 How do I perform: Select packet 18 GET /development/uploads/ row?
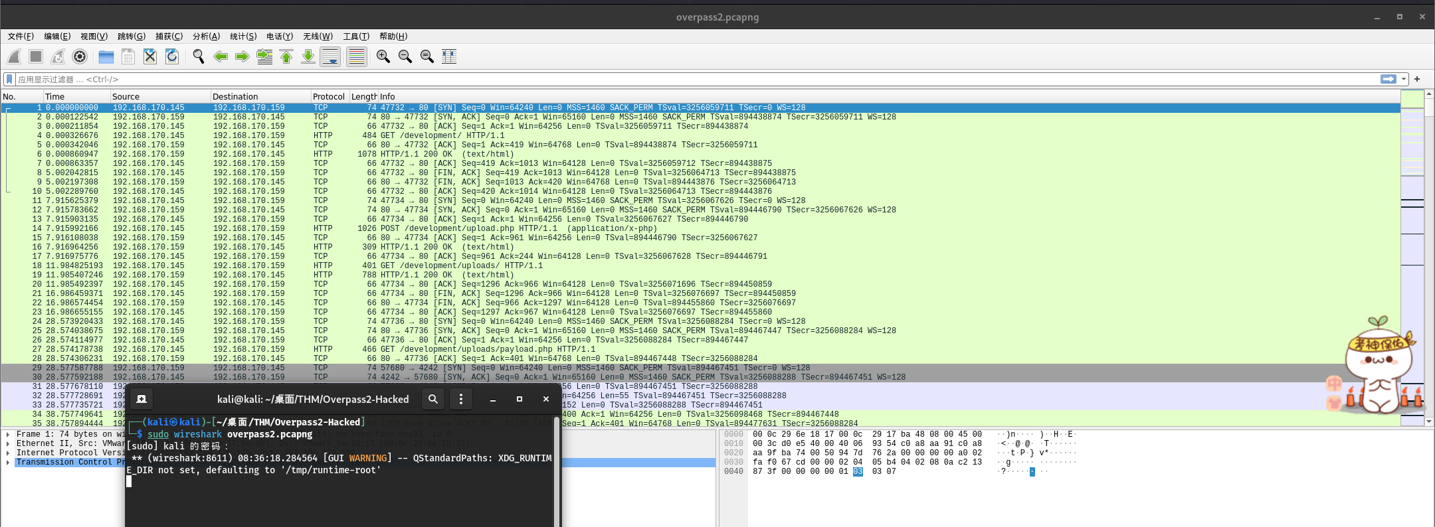tap(701, 265)
